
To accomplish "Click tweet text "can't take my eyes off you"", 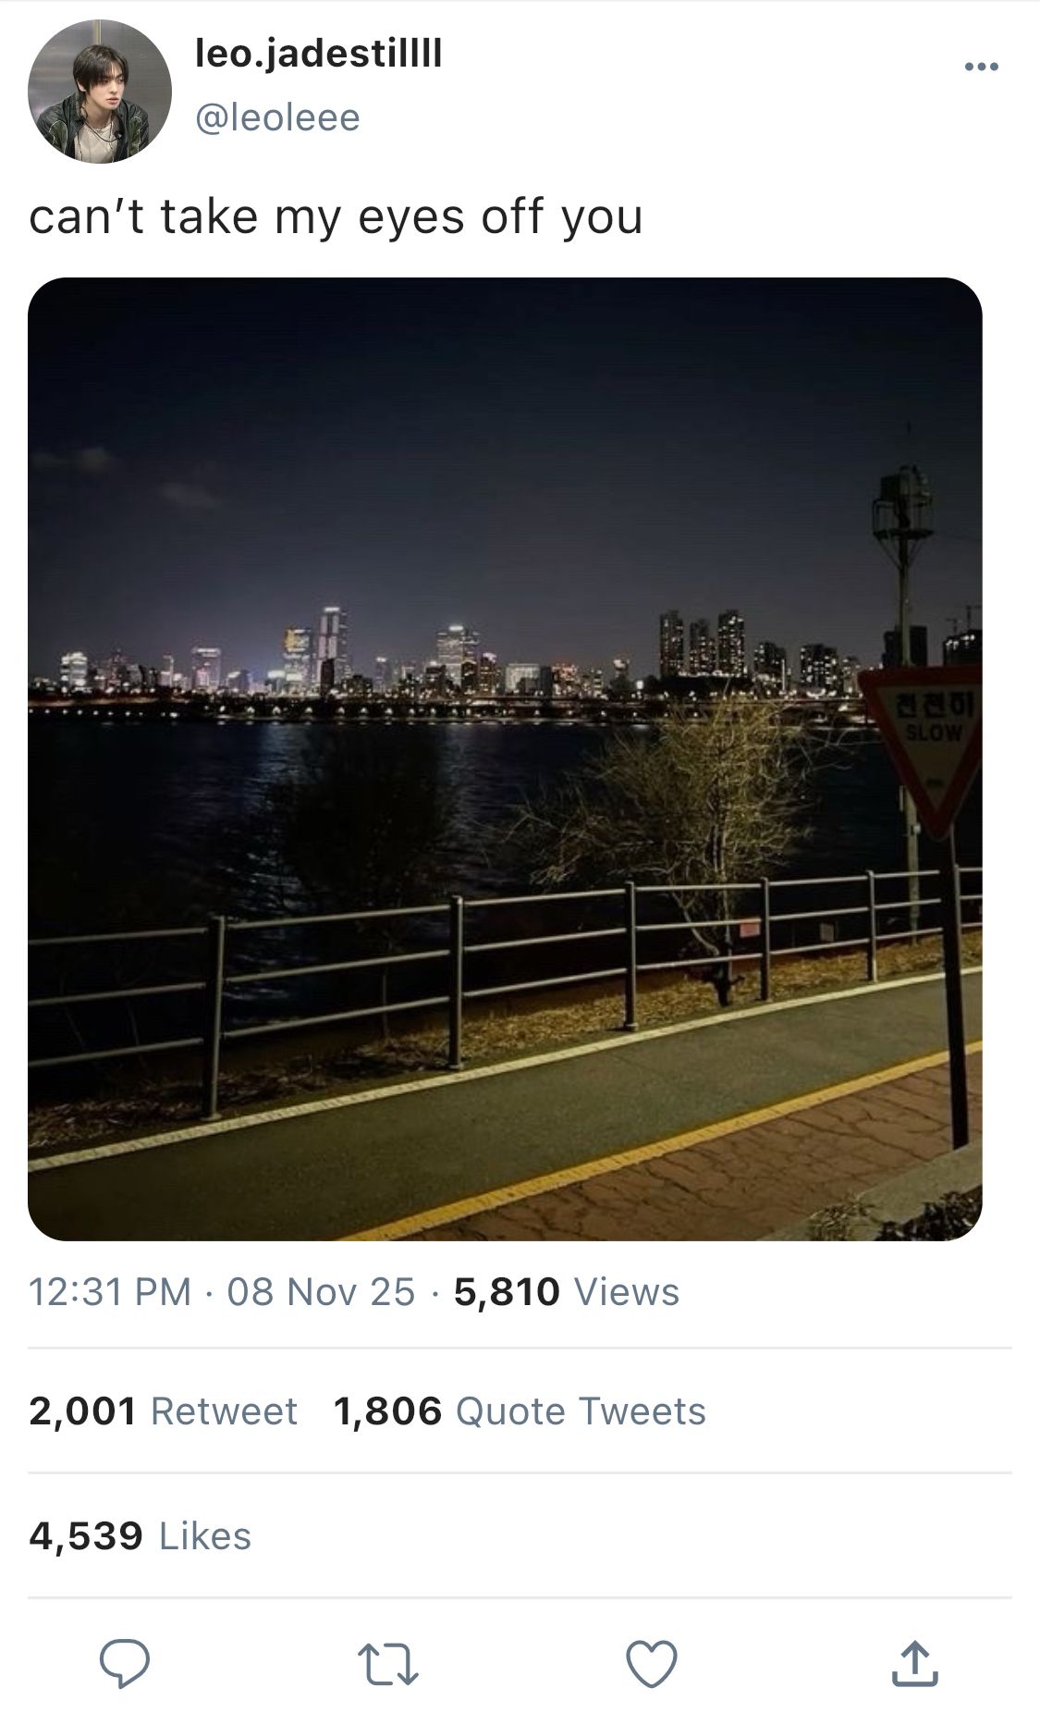I will click(336, 217).
